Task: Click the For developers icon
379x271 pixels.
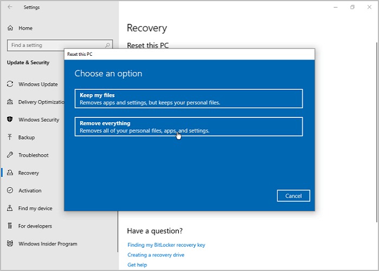Action: pyautogui.click(x=10, y=226)
